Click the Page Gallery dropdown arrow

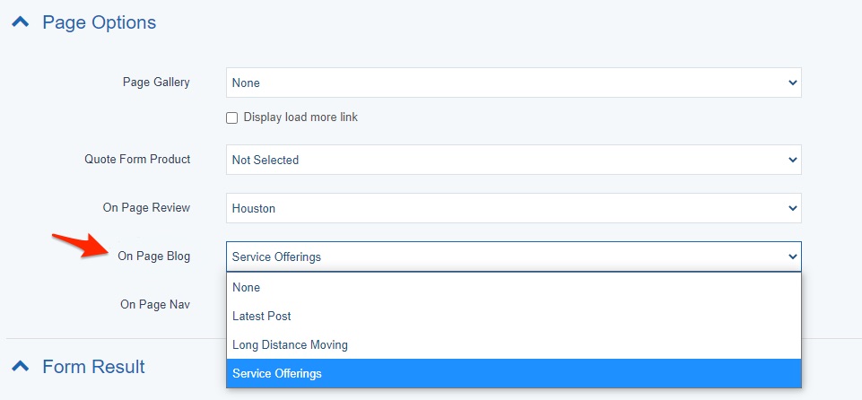pyautogui.click(x=792, y=83)
